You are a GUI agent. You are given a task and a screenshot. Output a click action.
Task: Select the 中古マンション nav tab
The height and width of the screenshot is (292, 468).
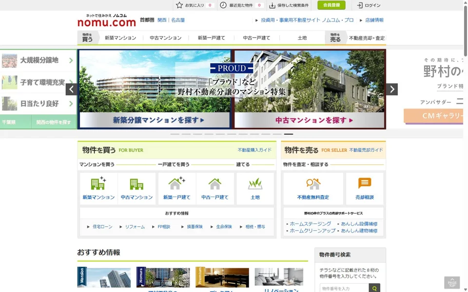click(x=166, y=38)
